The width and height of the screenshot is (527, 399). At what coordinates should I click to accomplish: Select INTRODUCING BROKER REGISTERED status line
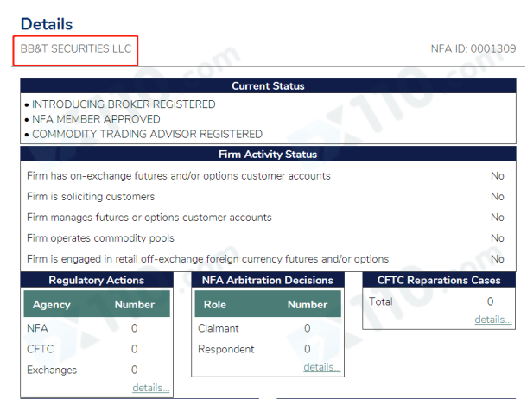[124, 104]
